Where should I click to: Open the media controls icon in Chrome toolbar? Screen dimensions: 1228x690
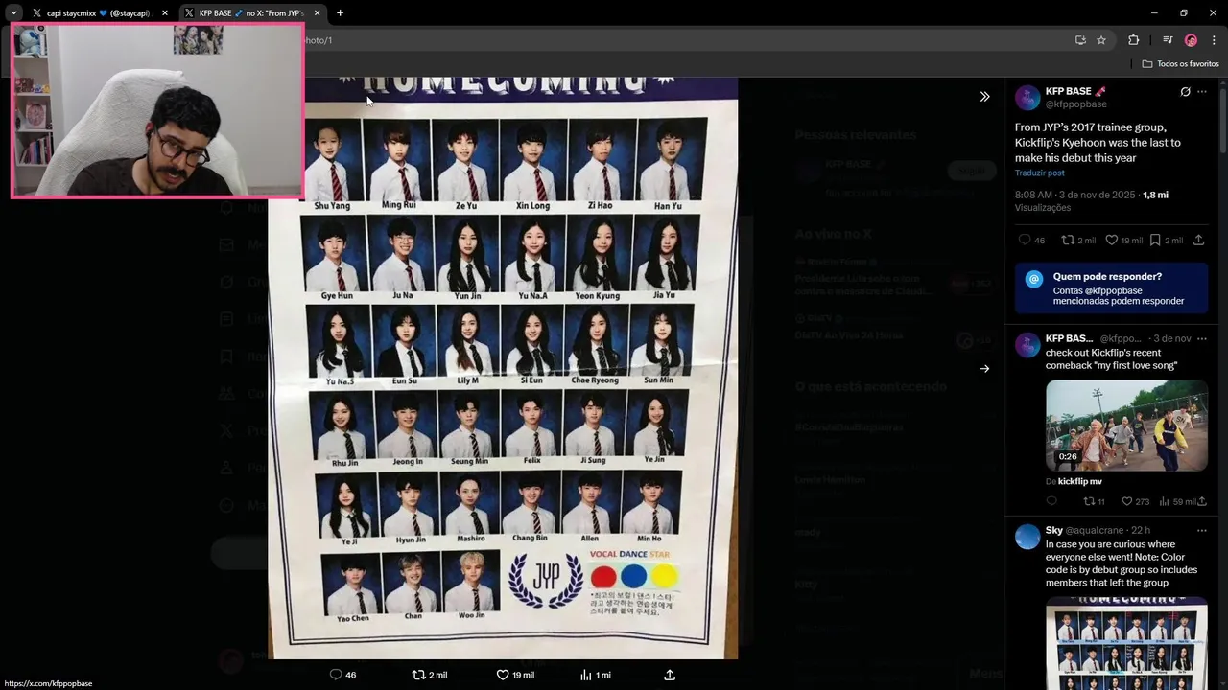click(1168, 40)
